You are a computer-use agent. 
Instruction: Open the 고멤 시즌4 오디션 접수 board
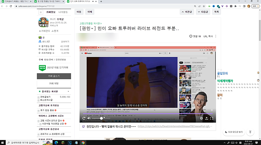tap(51, 120)
